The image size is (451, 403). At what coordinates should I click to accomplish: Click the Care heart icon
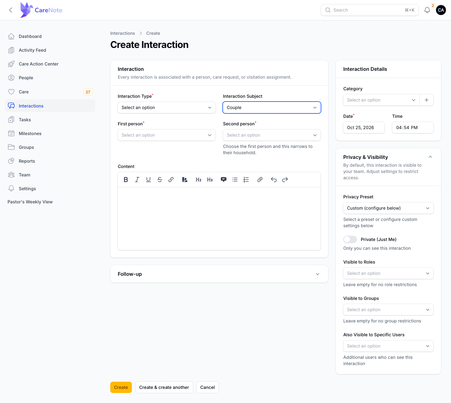[x=11, y=92]
